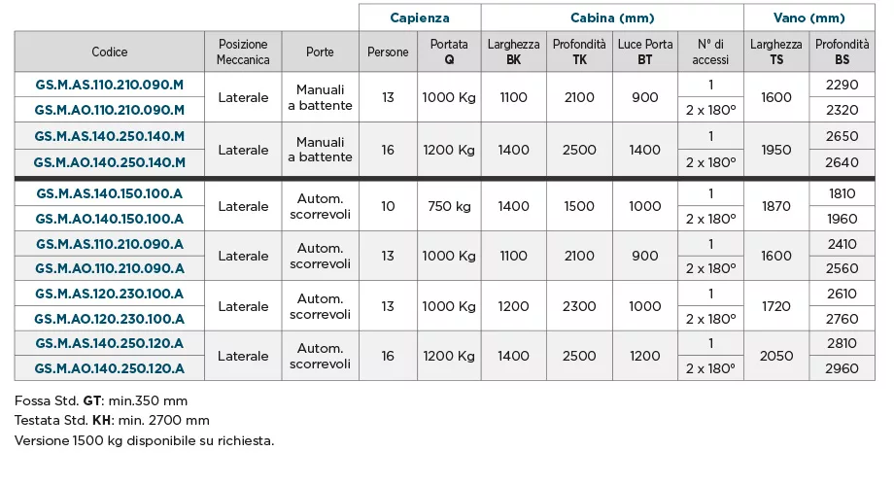Image resolution: width=894 pixels, height=486 pixels.
Task: Select code GS.M.AO.110.210.090.A
Action: [109, 268]
